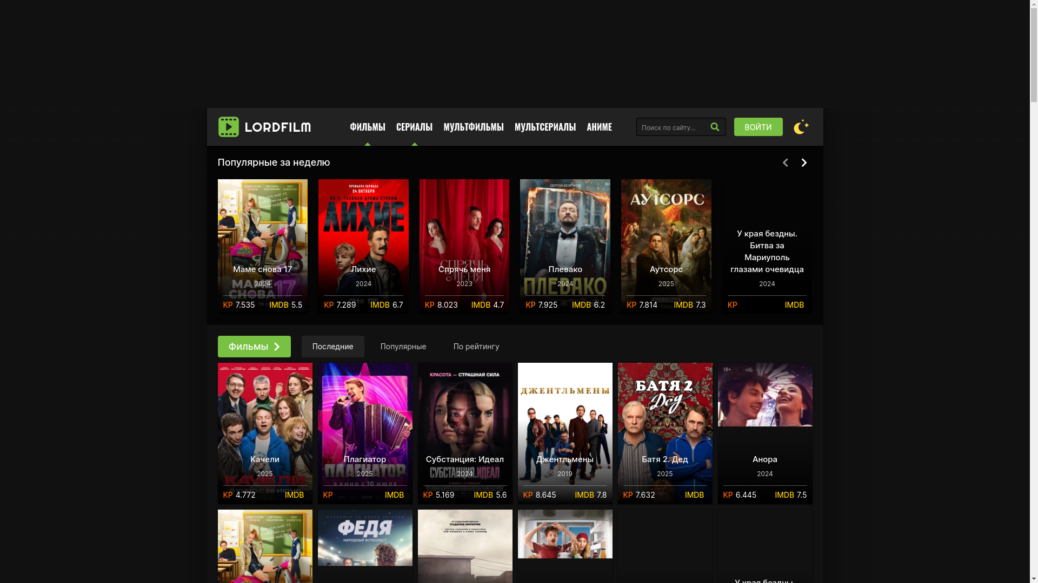1038x583 pixels.
Task: Click the LordFilm logo icon
Action: pos(228,127)
